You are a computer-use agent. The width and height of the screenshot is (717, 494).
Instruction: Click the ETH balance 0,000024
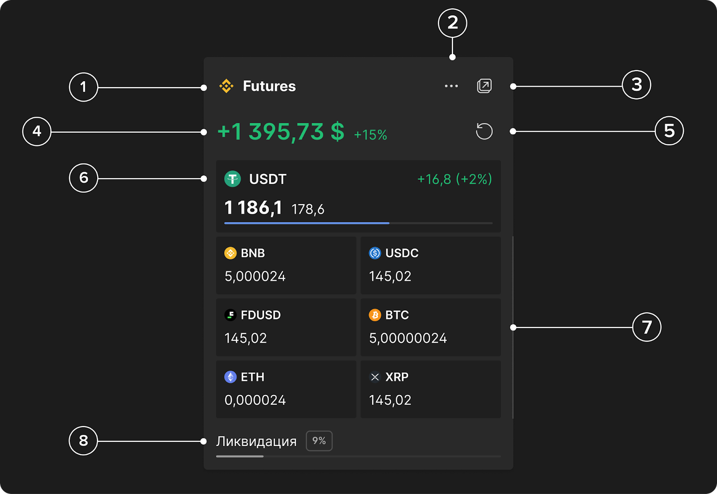(255, 400)
